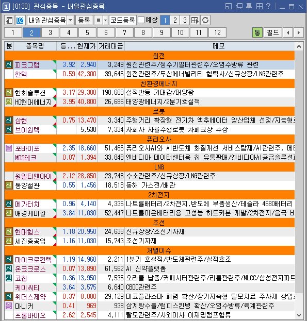Click the 친환경에너지 orange section header
The image size is (307, 321).
point(150,83)
